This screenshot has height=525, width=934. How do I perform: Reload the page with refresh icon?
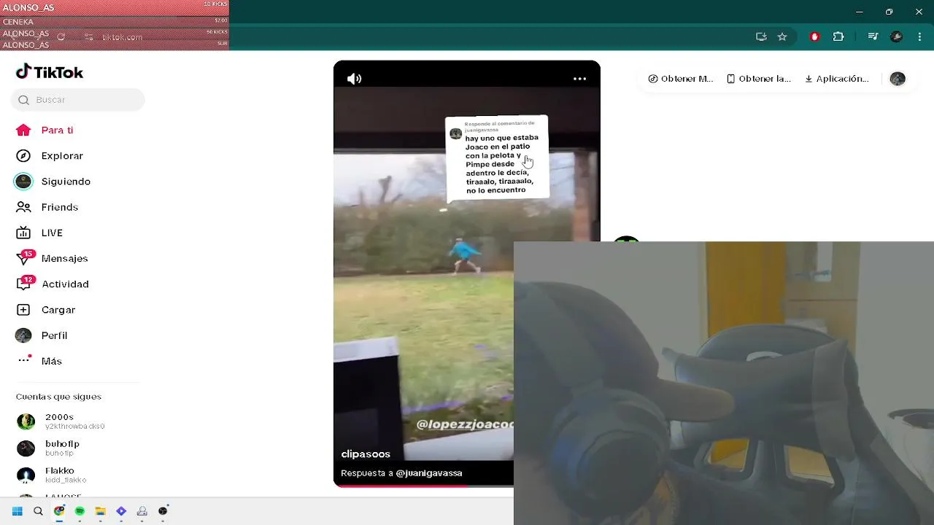61,36
